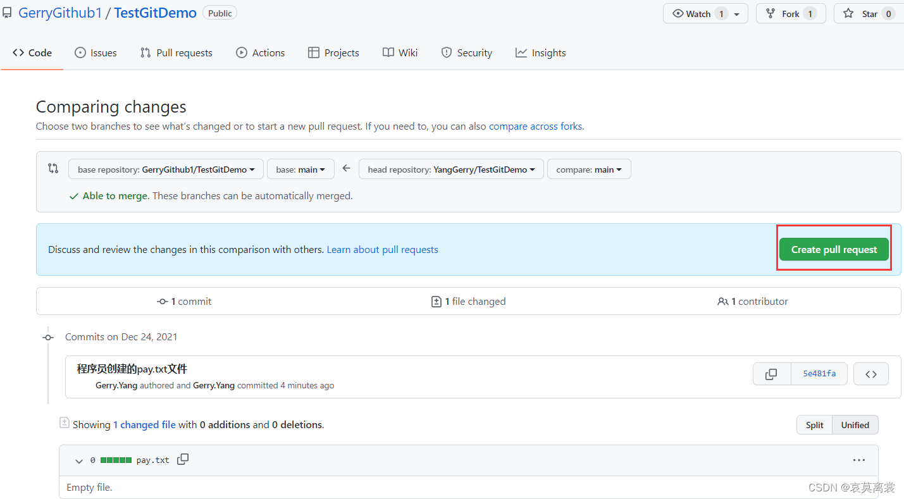The width and height of the screenshot is (904, 499).
Task: Copy the full commit SHA 5e481fa
Action: coord(771,374)
